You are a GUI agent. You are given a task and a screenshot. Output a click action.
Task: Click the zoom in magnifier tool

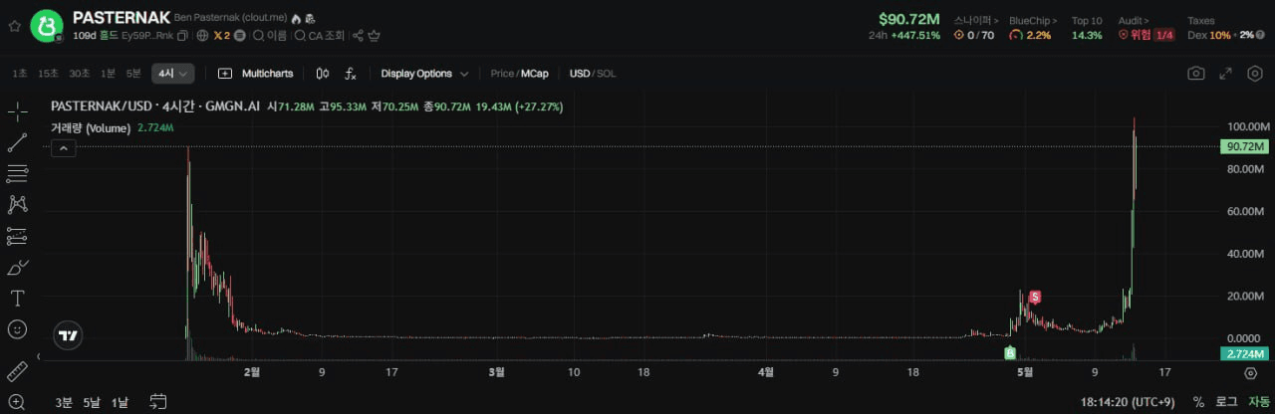tap(17, 402)
